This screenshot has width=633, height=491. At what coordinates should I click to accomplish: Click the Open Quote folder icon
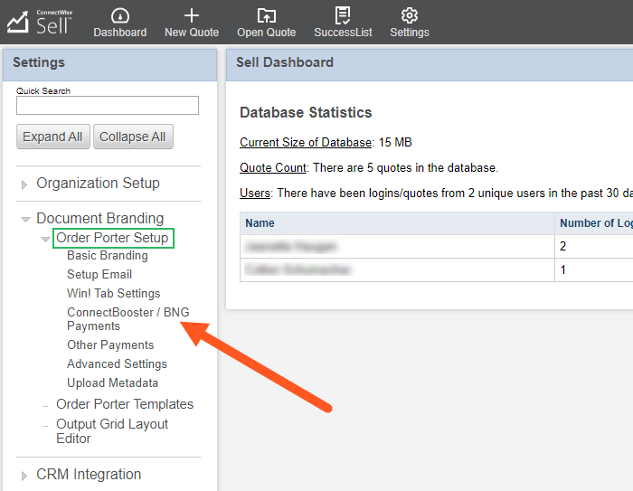[x=267, y=15]
